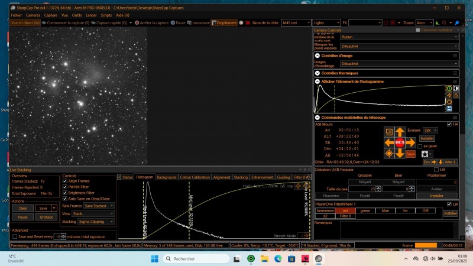Switch to the Alignment tab

click(x=222, y=177)
